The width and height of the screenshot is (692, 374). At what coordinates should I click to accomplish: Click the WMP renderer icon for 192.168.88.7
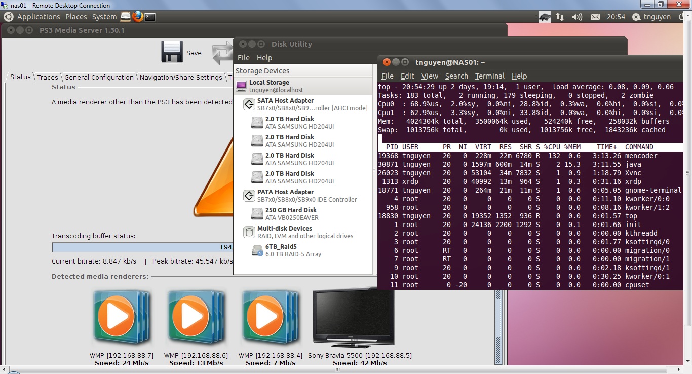[121, 318]
